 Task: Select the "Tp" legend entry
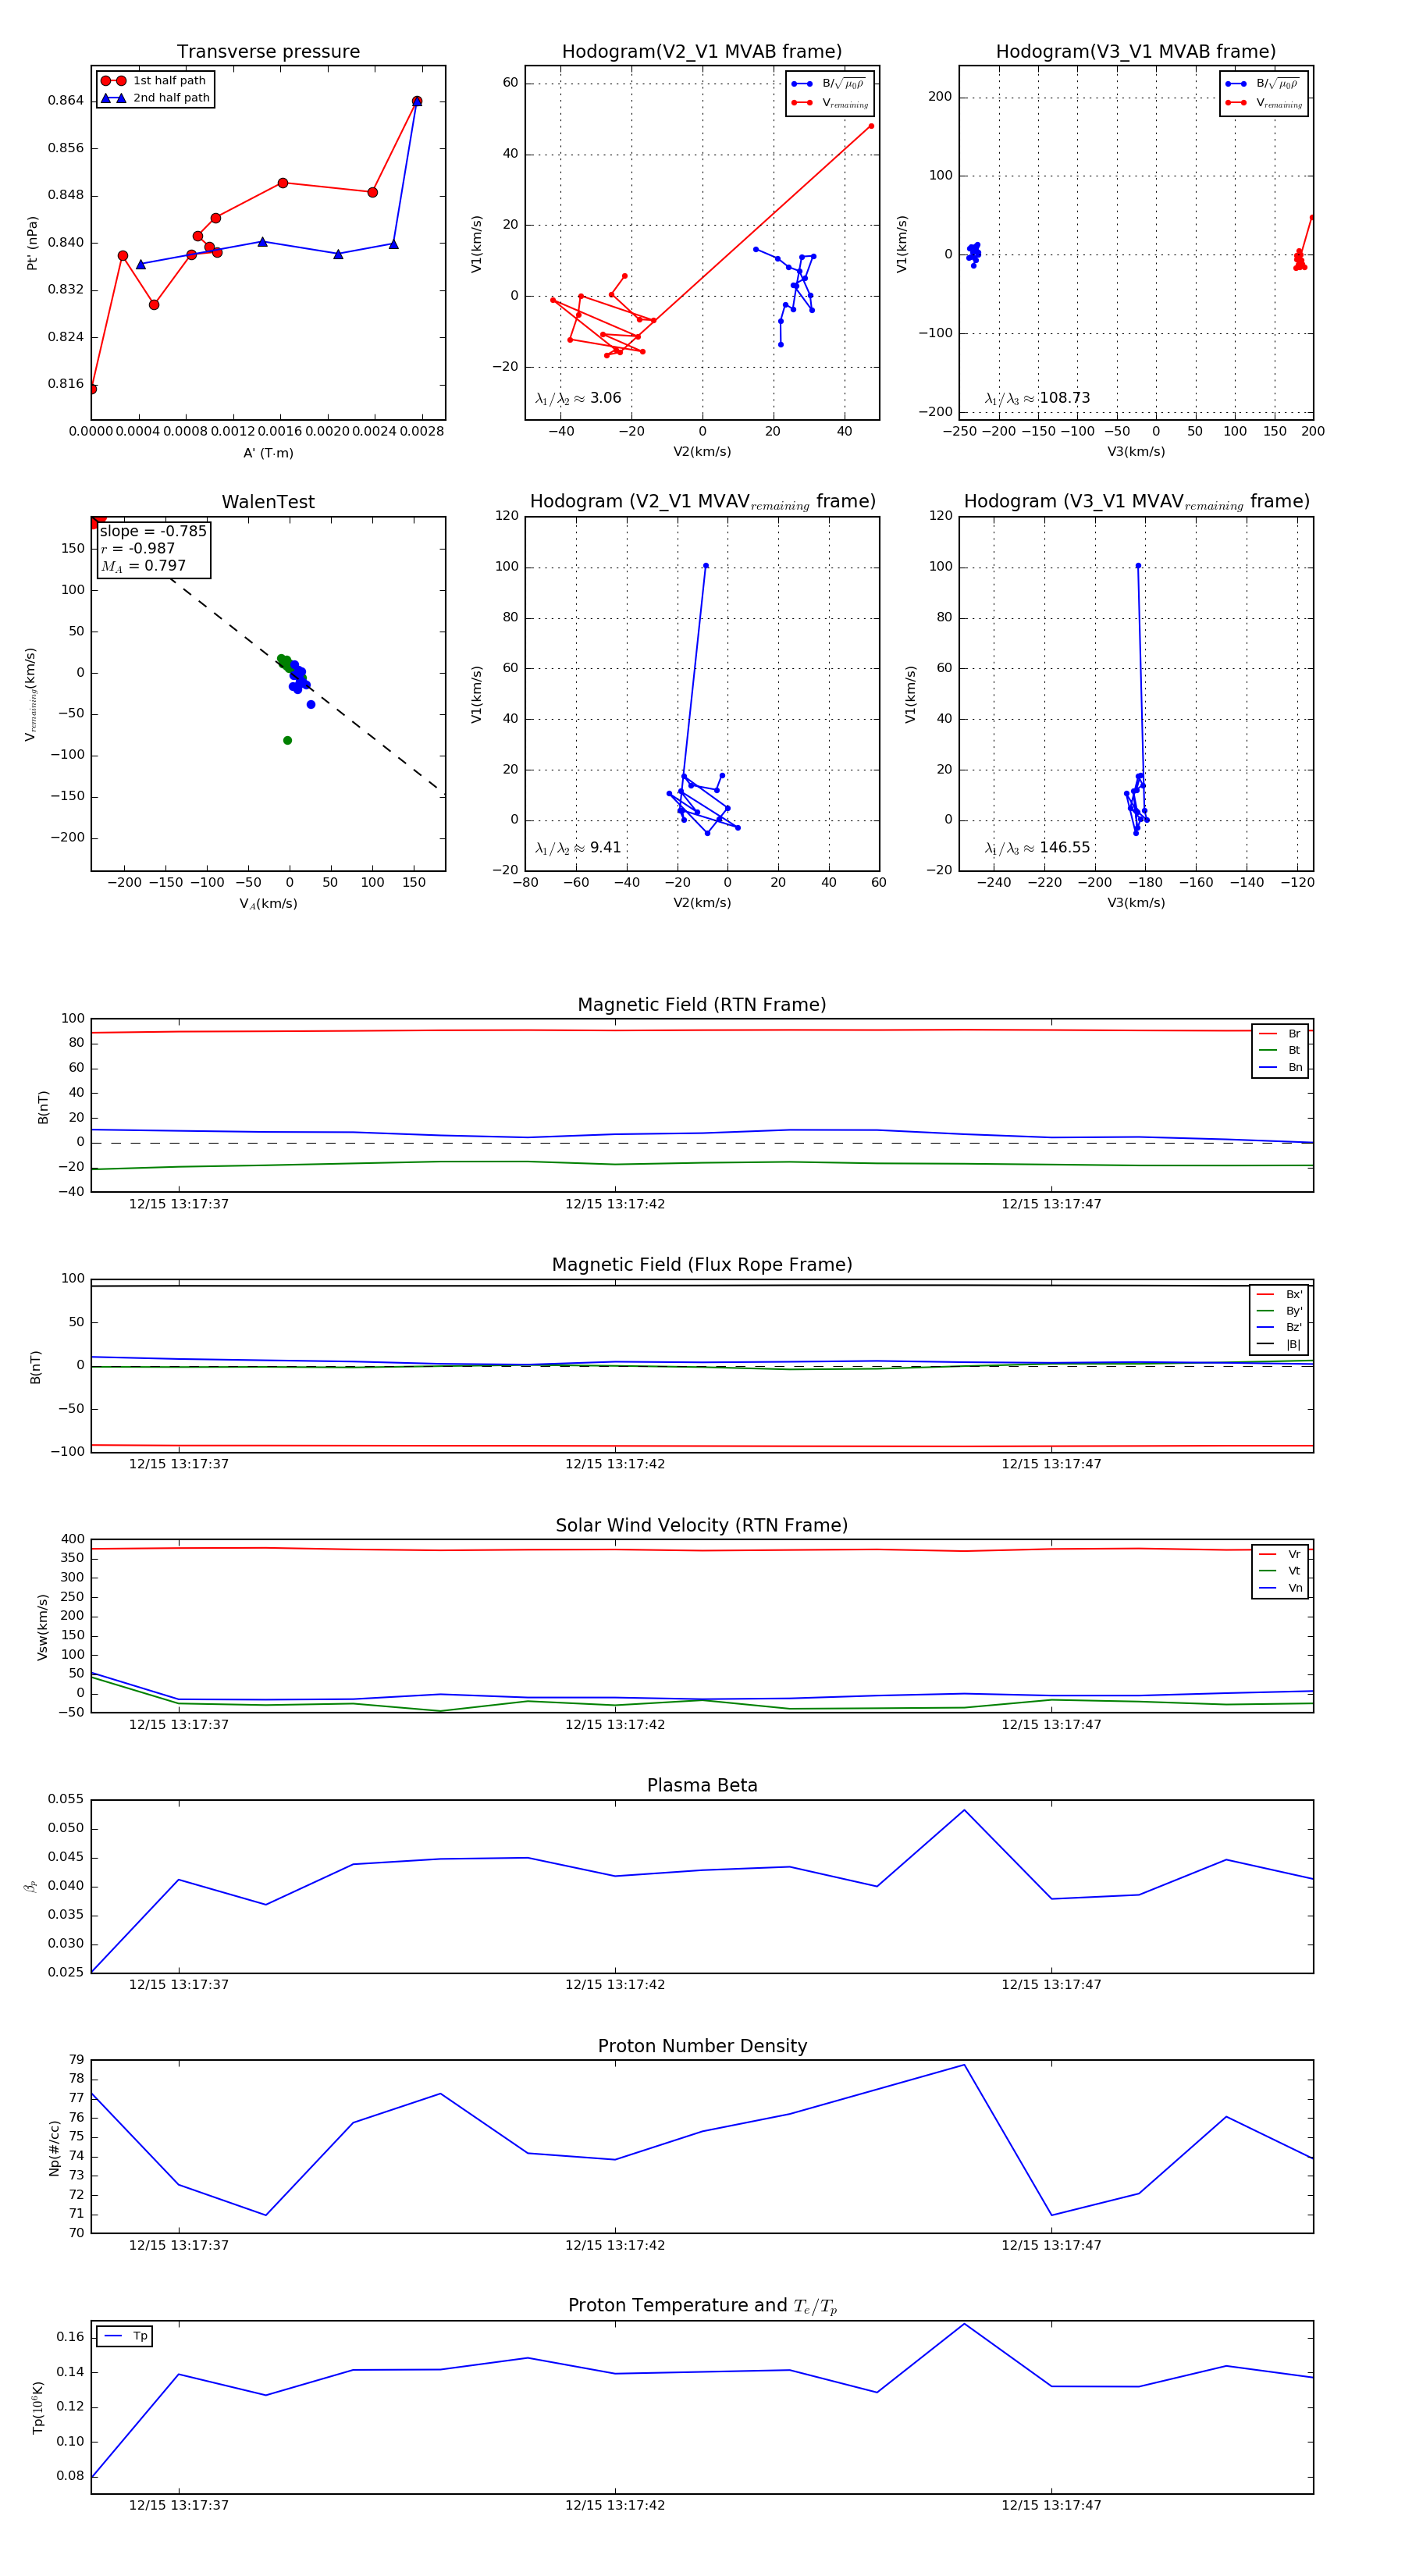tap(125, 2336)
